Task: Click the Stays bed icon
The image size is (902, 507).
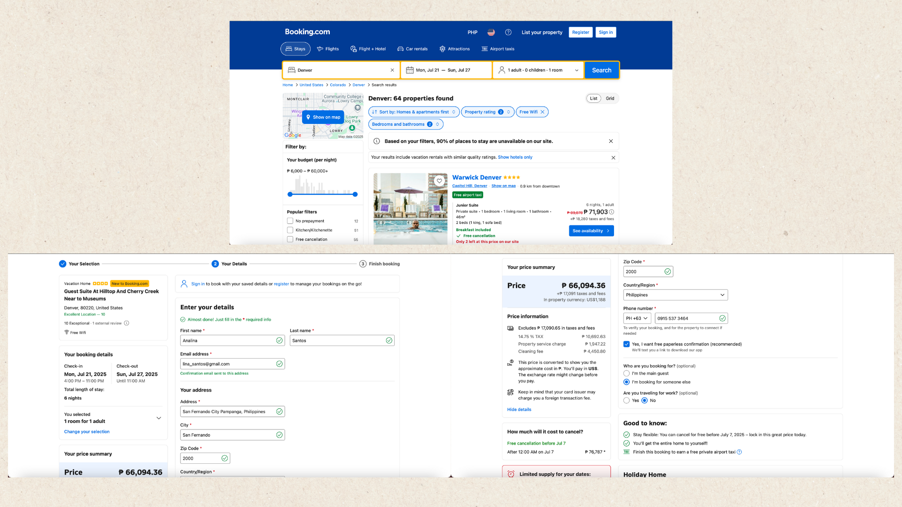Action: [288, 49]
